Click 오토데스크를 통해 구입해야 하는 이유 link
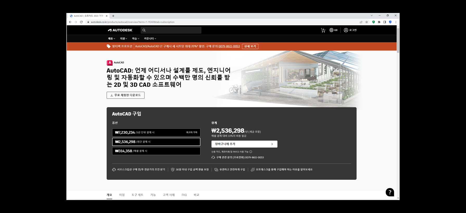 pos(284,170)
